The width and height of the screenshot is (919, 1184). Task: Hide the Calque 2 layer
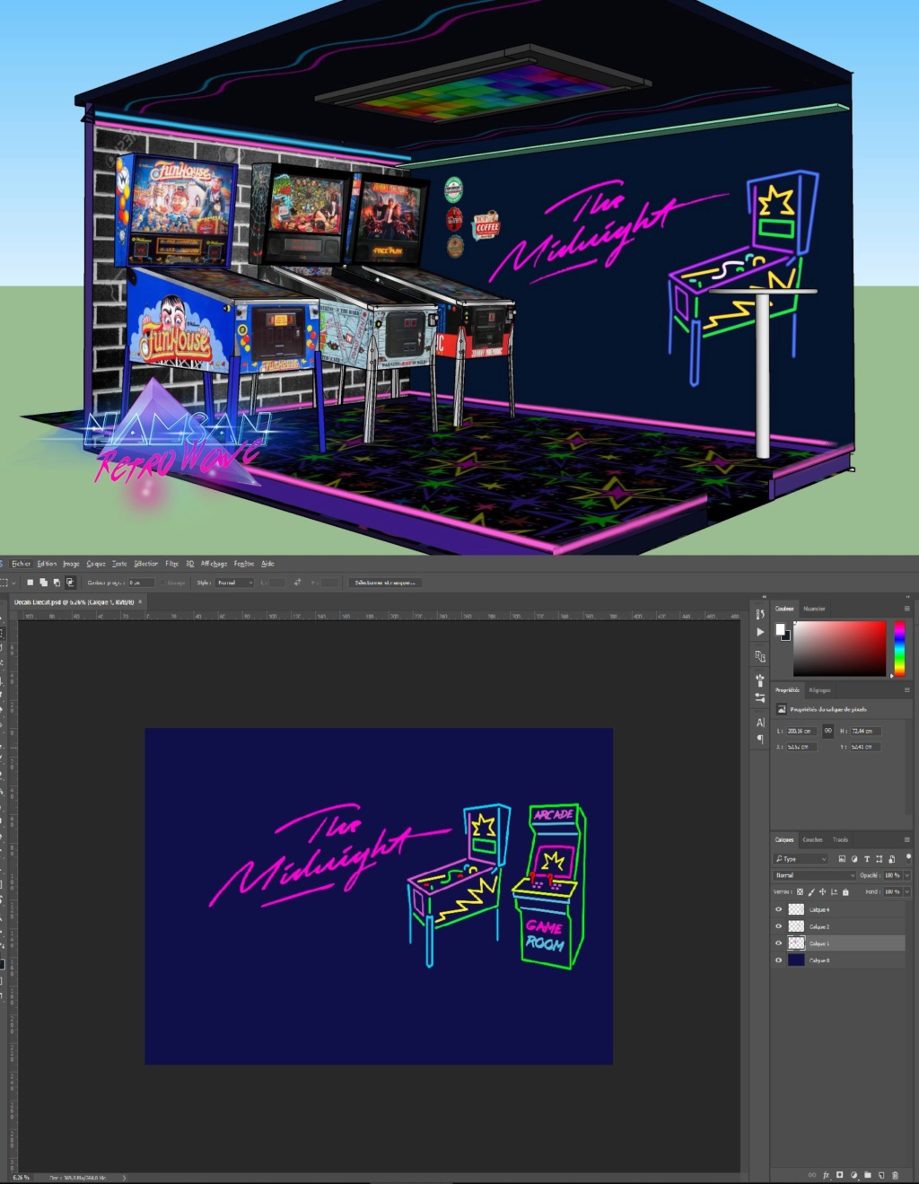[x=779, y=926]
